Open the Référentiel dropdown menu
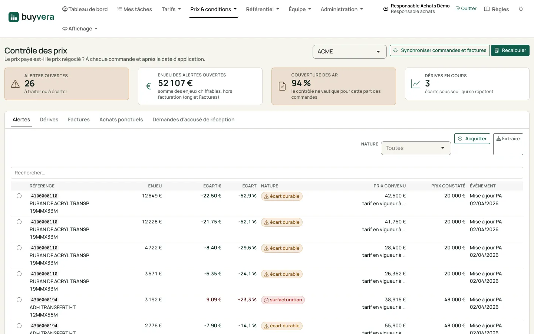Screen dimensions: 534x334 [263, 9]
